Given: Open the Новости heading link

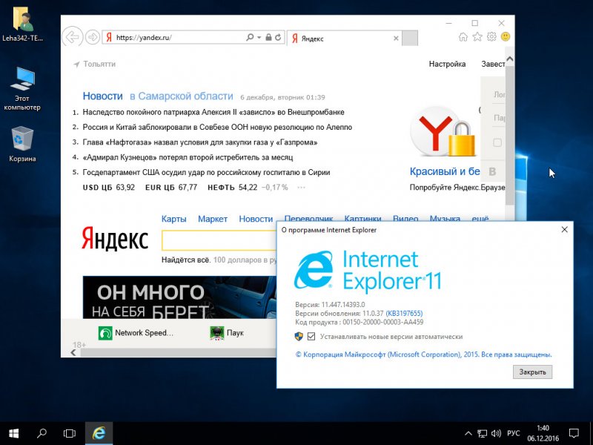Looking at the screenshot, I should [103, 96].
